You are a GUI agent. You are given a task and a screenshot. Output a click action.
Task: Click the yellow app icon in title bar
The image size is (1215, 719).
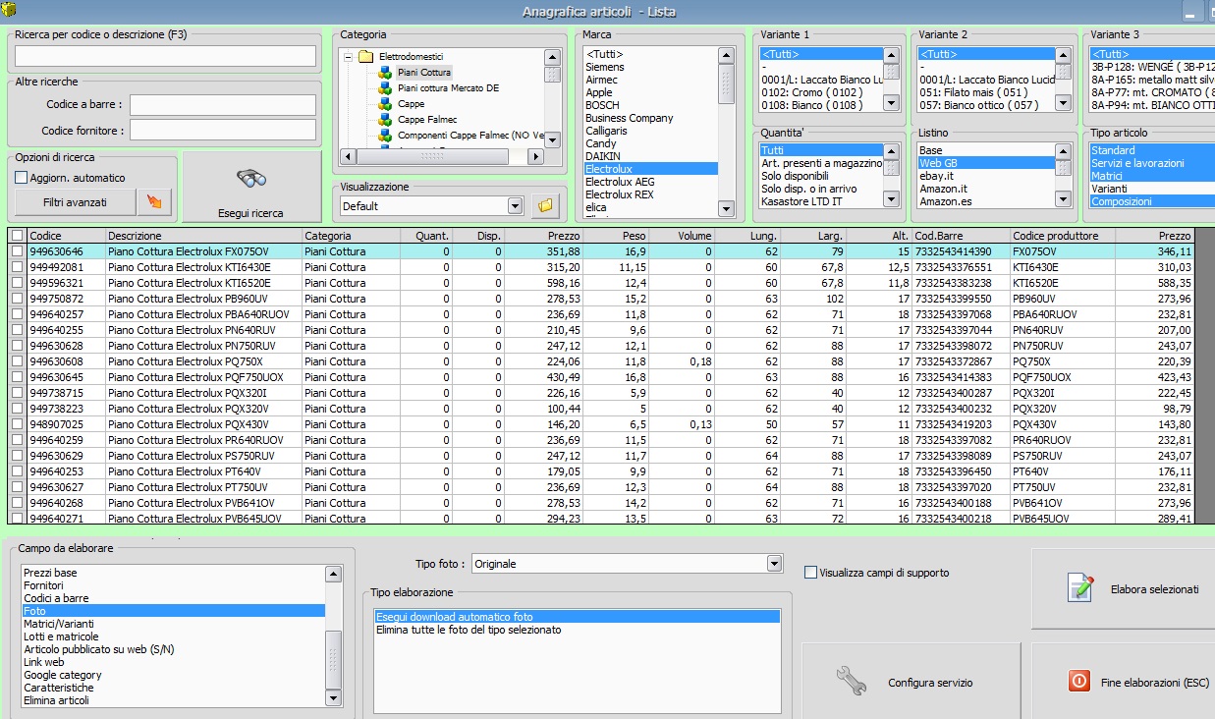[x=11, y=11]
